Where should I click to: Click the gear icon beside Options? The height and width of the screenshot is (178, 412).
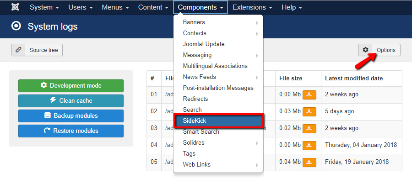[365, 50]
